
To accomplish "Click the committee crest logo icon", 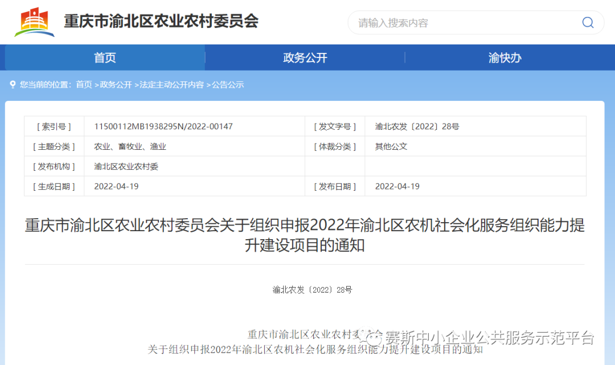I will [35, 20].
